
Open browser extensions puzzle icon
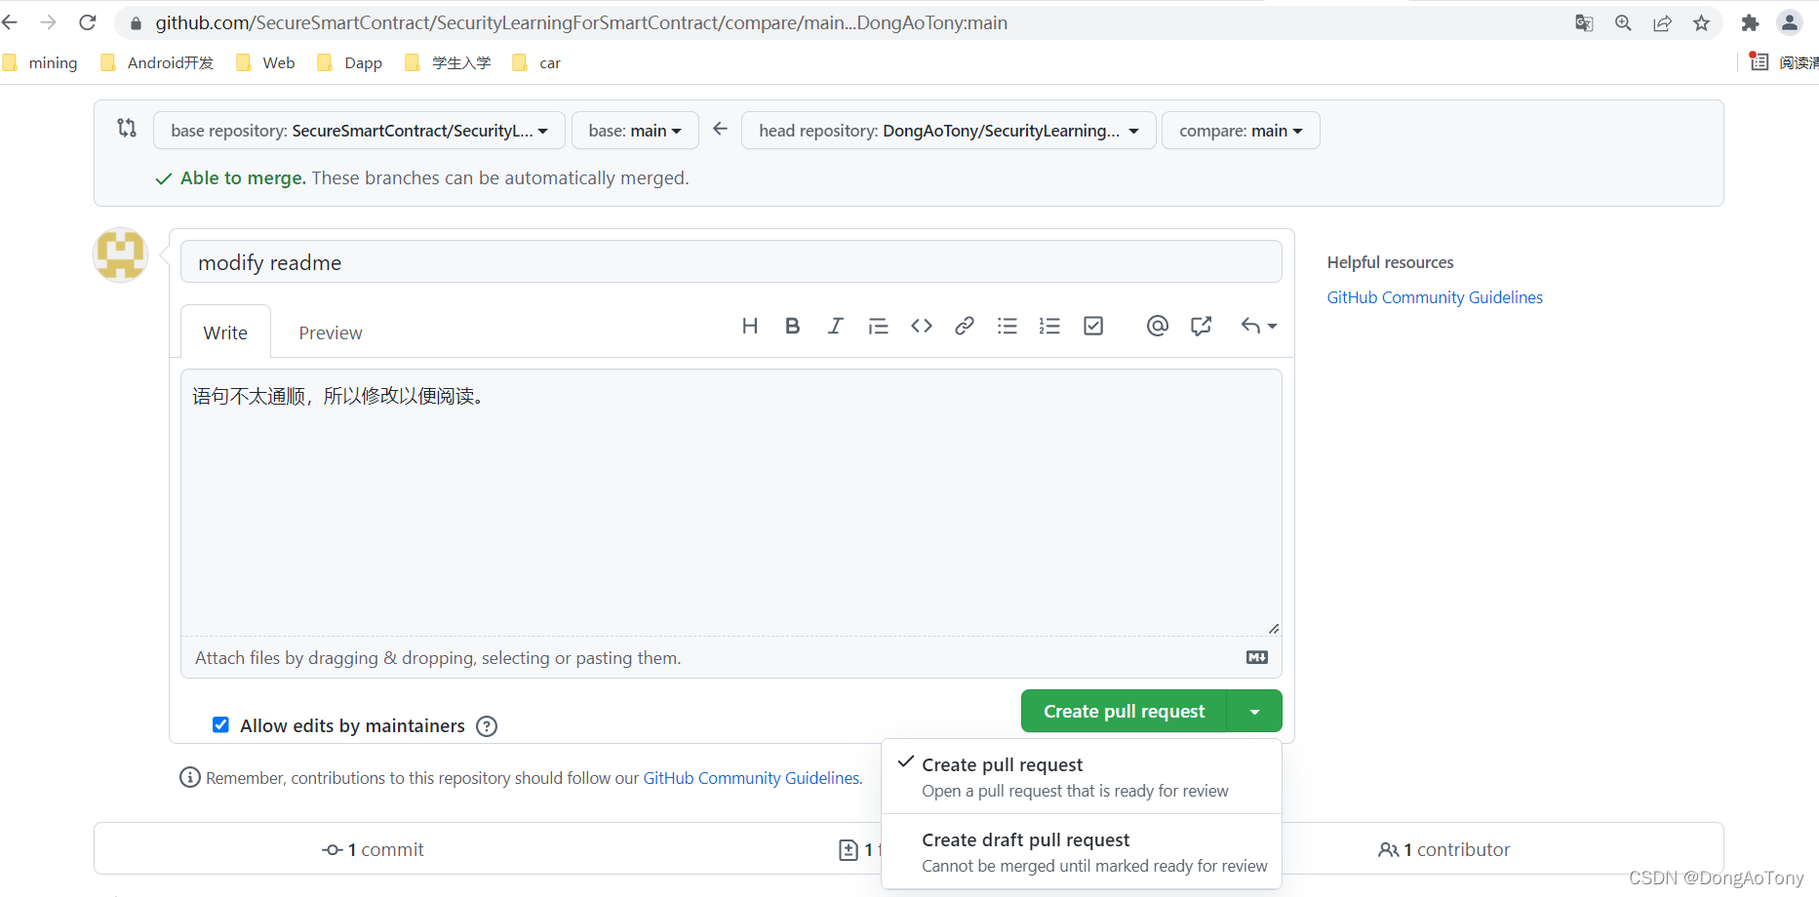coord(1750,22)
